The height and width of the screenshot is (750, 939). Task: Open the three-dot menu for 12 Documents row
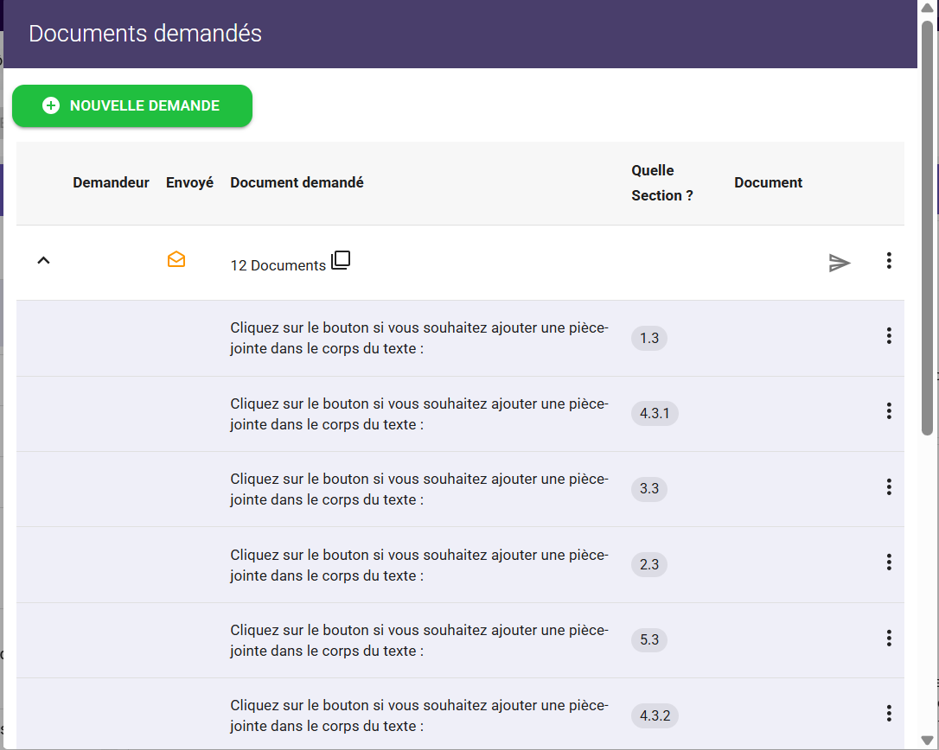pyautogui.click(x=889, y=261)
